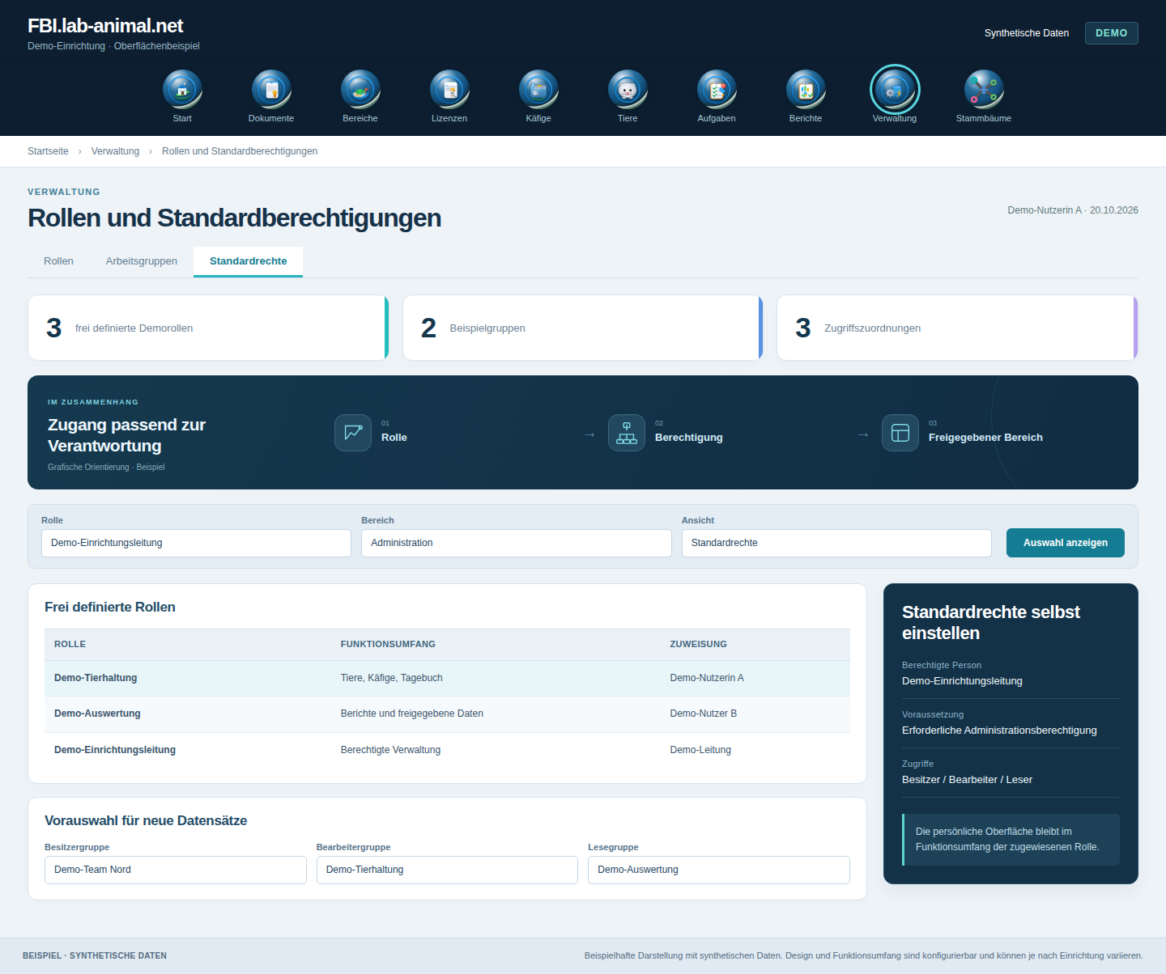Click the frei definierte Demorollen card
1166x974 pixels.
(208, 328)
